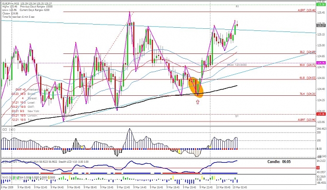Click the '9 Mar 08:45' time axis label
The width and height of the screenshot is (327, 190).
click(x=90, y=187)
